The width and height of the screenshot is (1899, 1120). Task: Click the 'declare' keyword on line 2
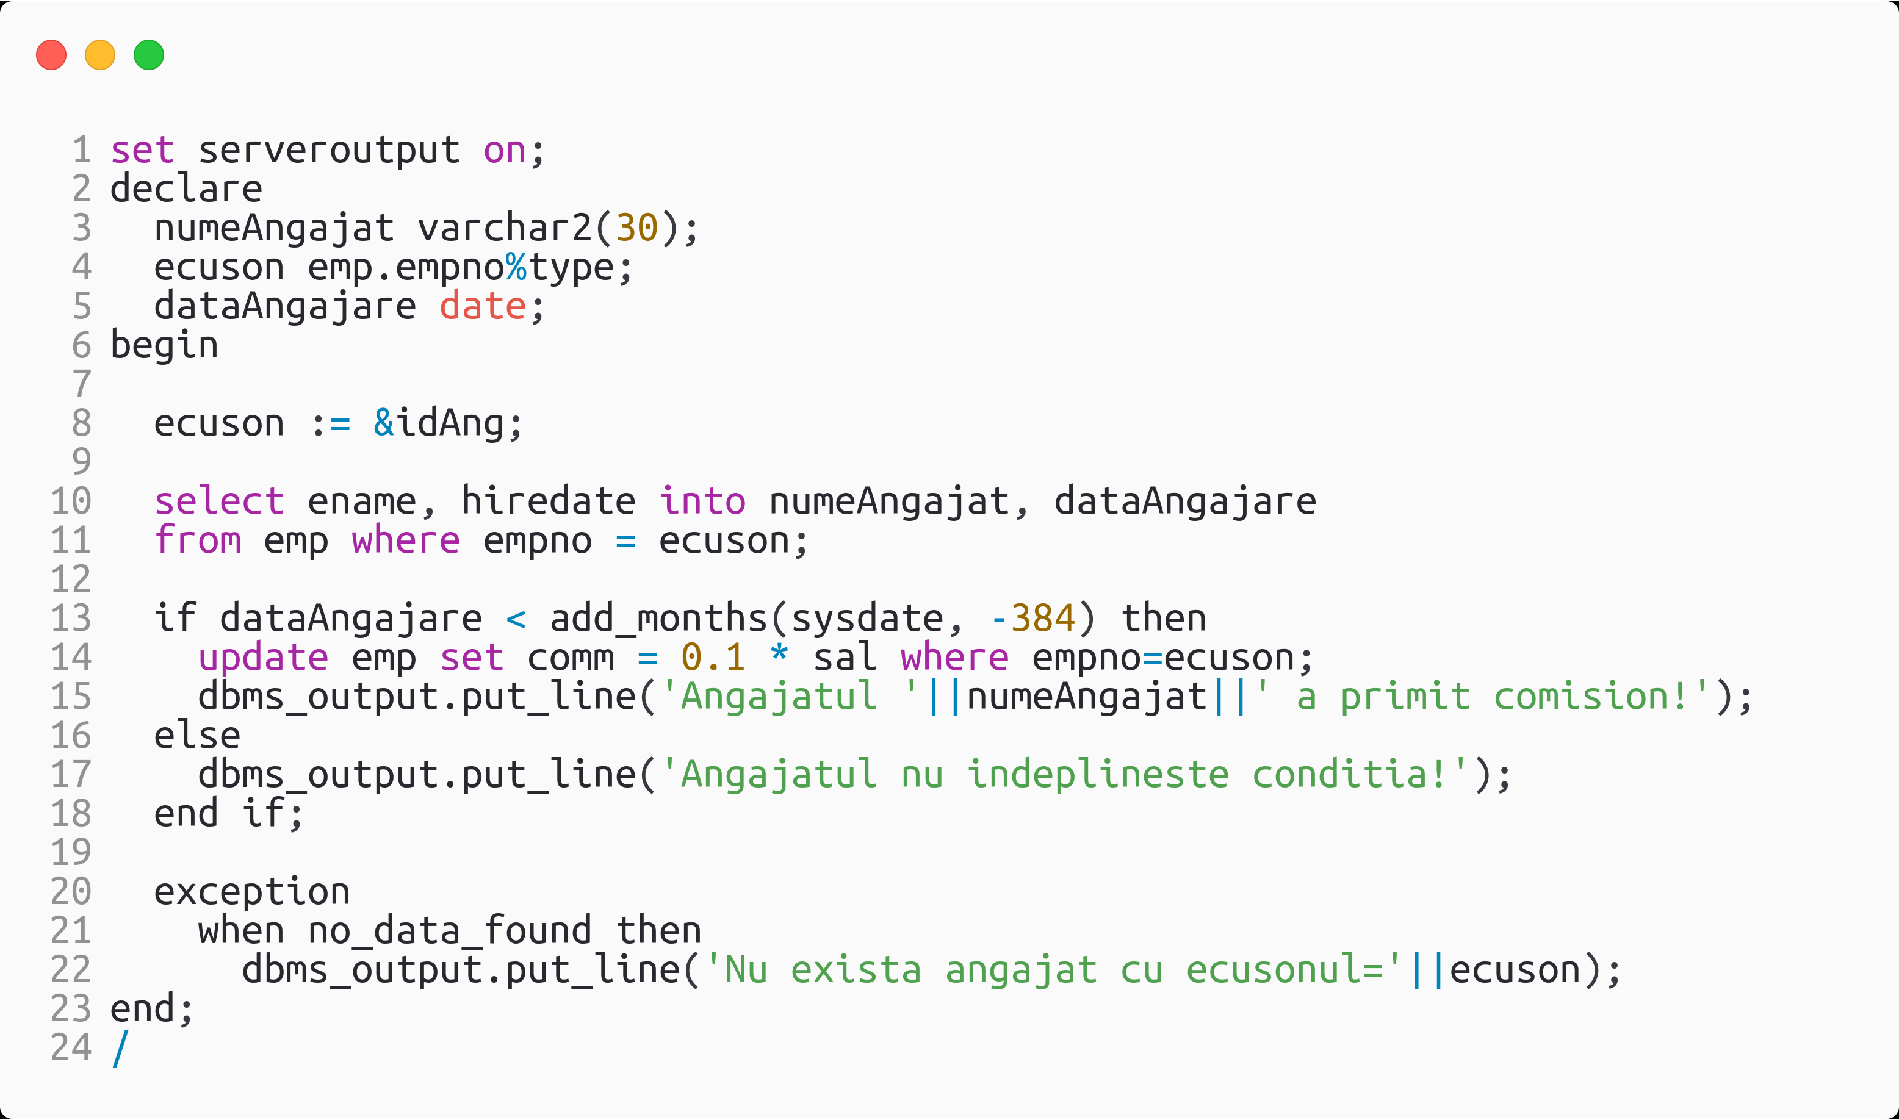(x=187, y=188)
